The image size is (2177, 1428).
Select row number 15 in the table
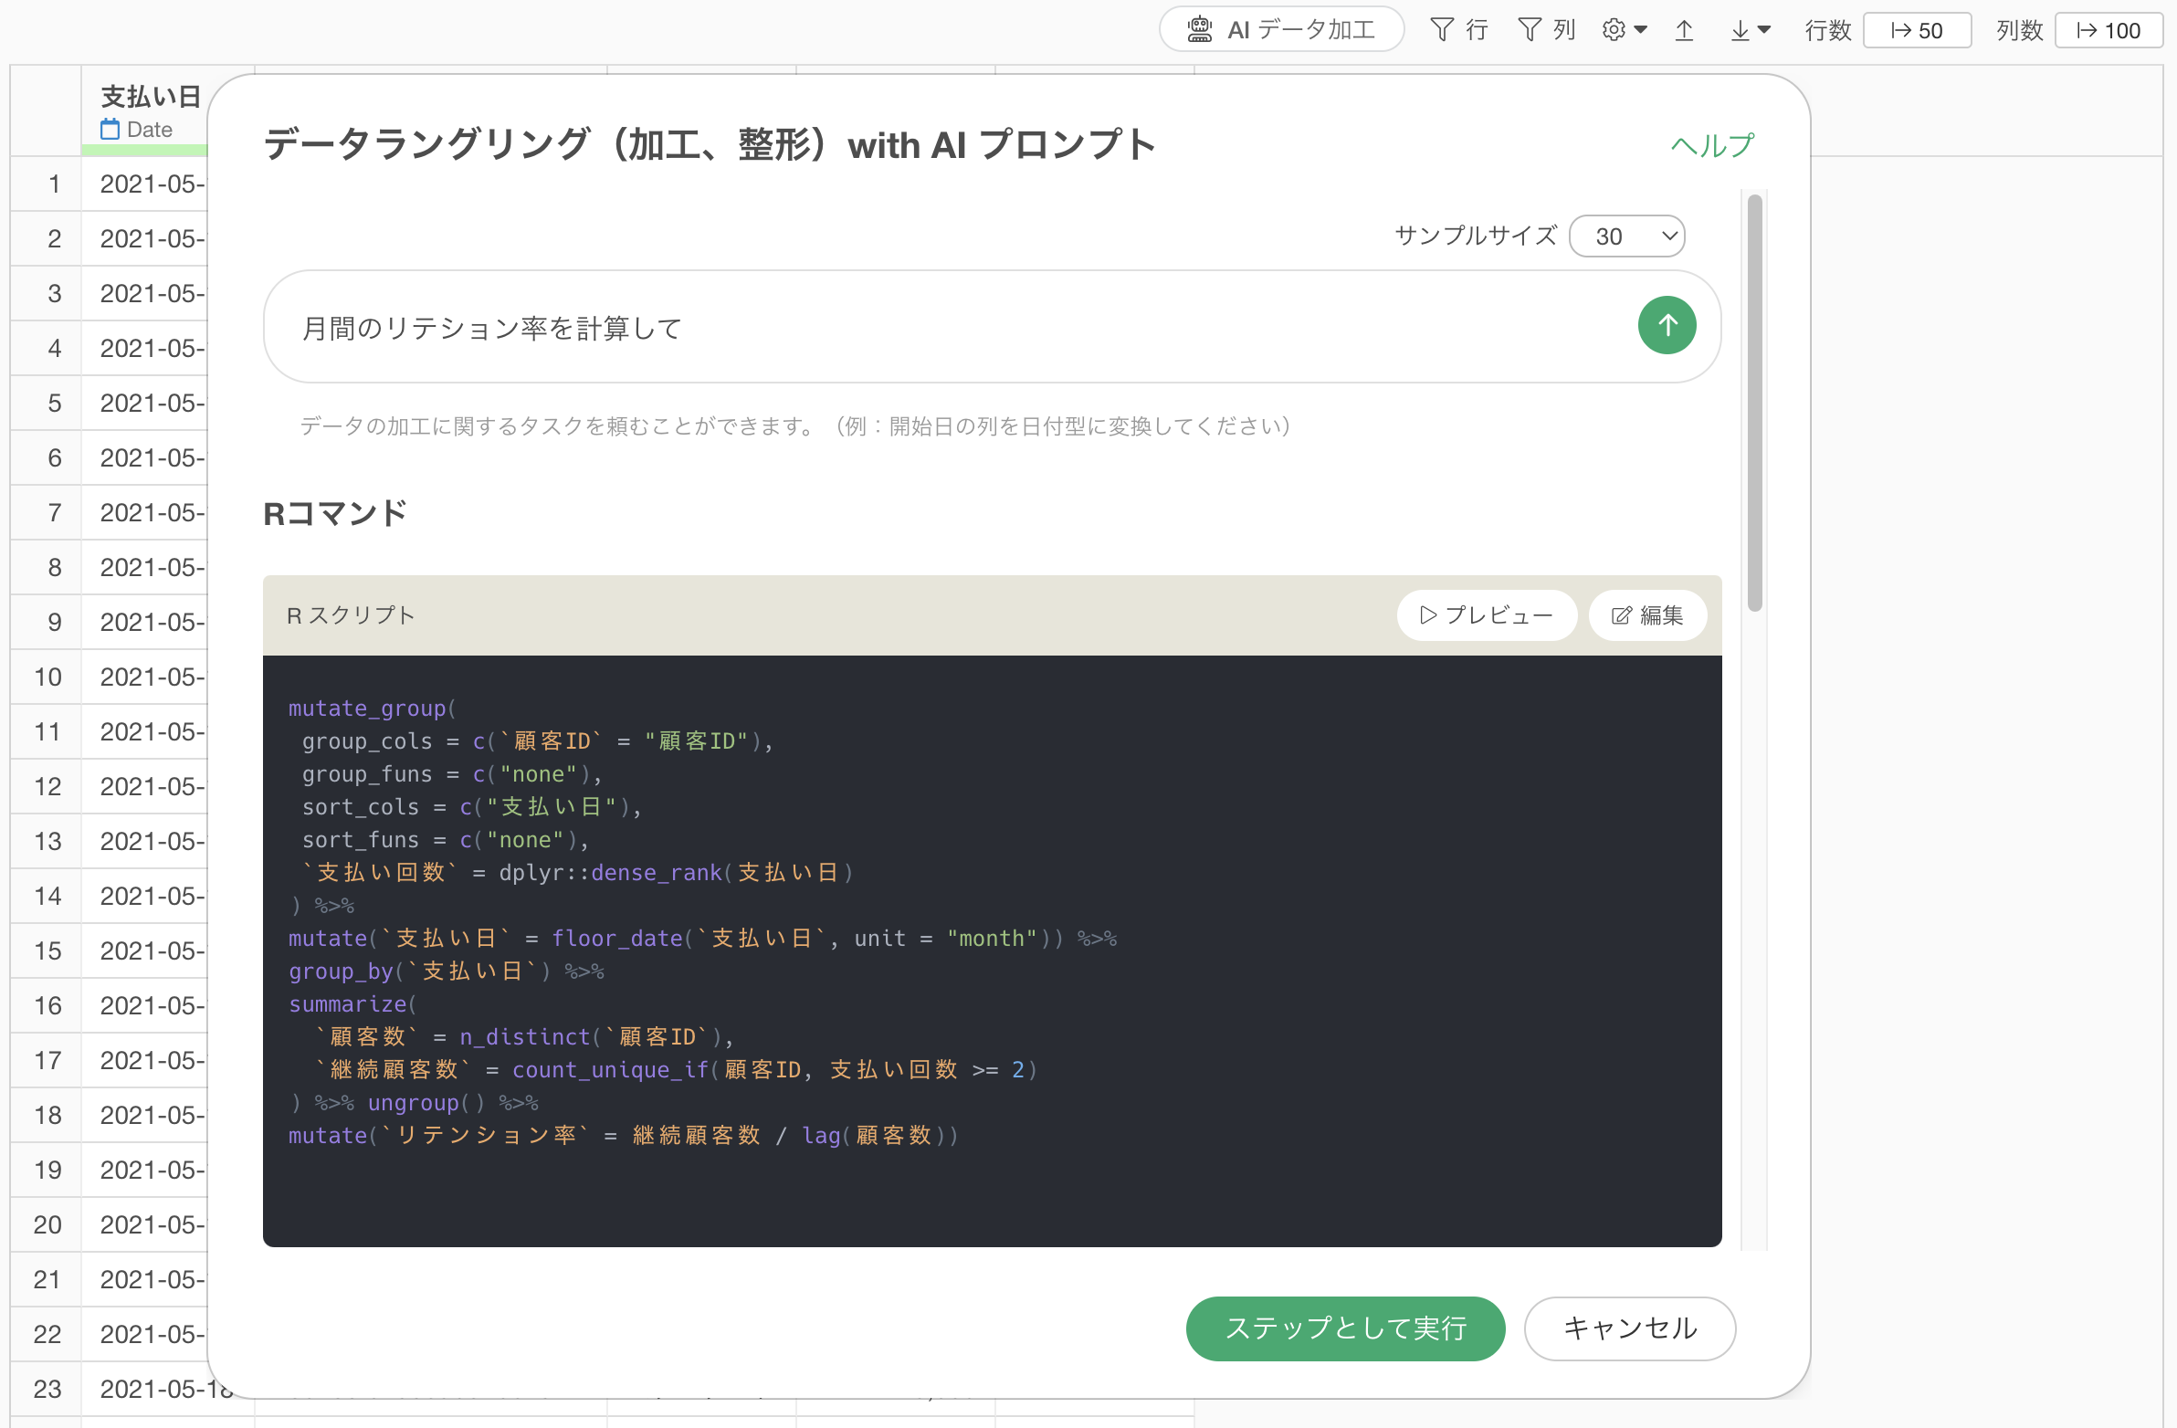[47, 950]
